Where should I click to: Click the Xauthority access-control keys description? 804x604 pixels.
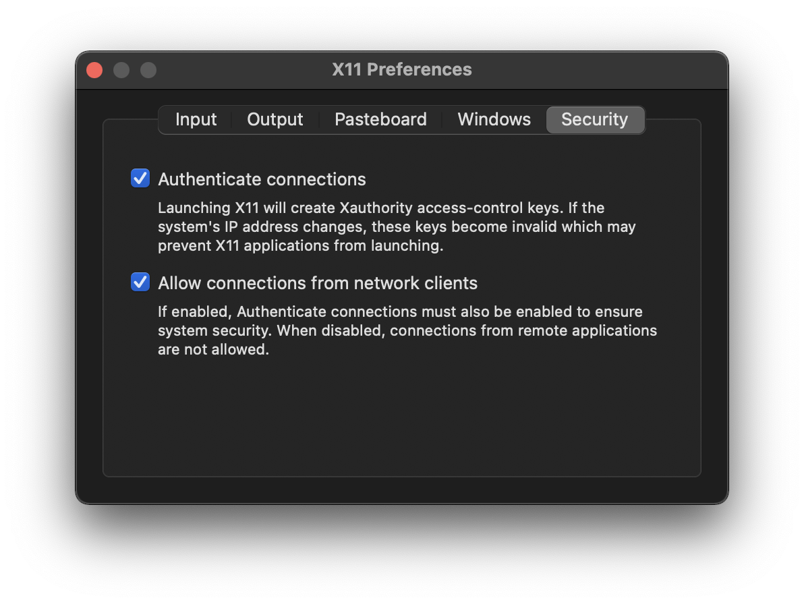pos(397,227)
